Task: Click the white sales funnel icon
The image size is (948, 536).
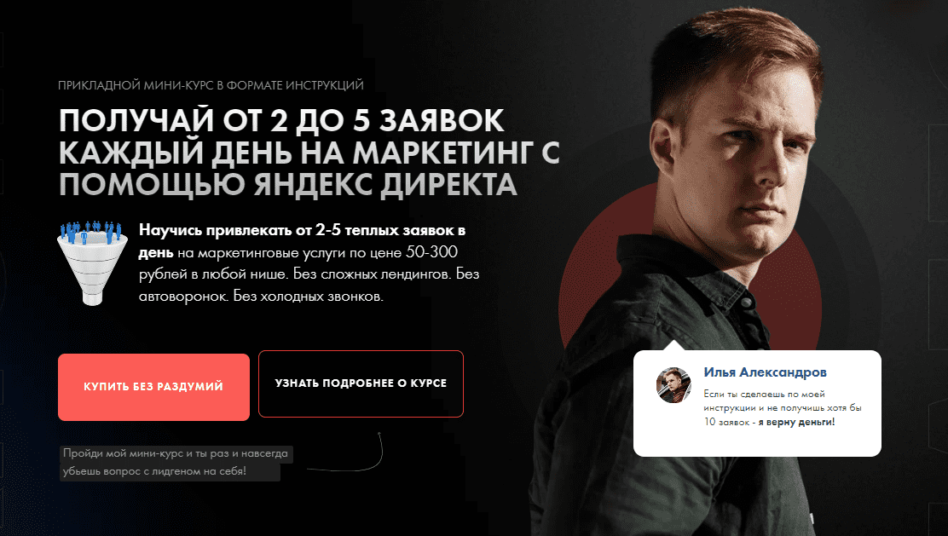Action: (92, 263)
